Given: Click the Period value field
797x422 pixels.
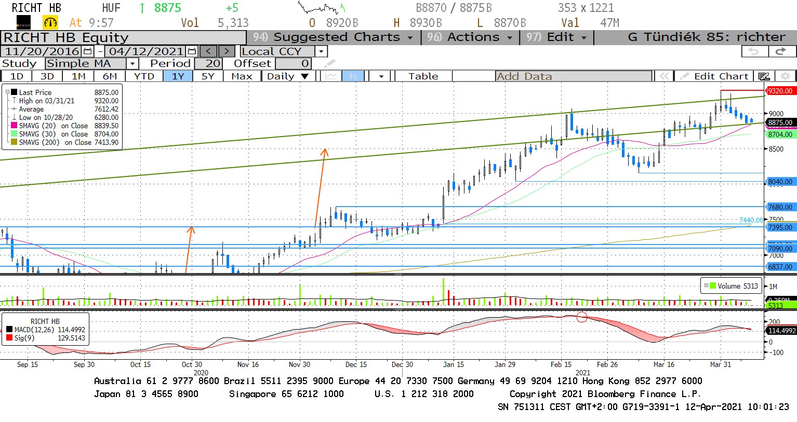Looking at the screenshot, I should (208, 64).
